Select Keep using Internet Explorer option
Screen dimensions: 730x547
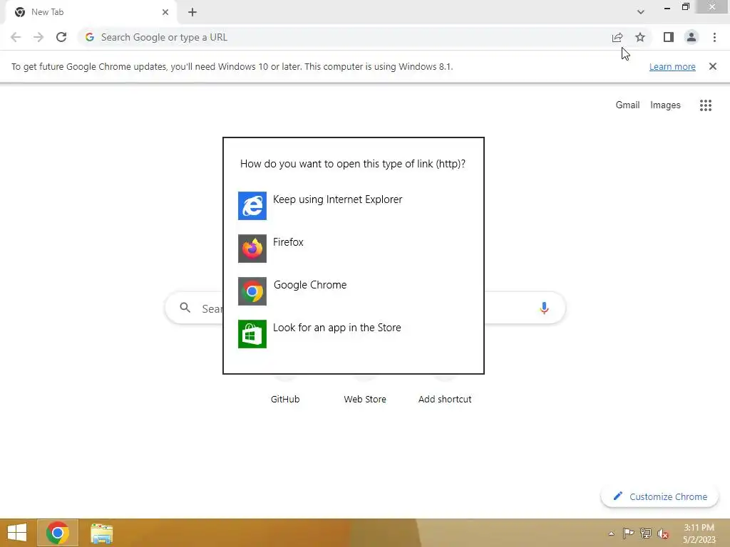[337, 199]
